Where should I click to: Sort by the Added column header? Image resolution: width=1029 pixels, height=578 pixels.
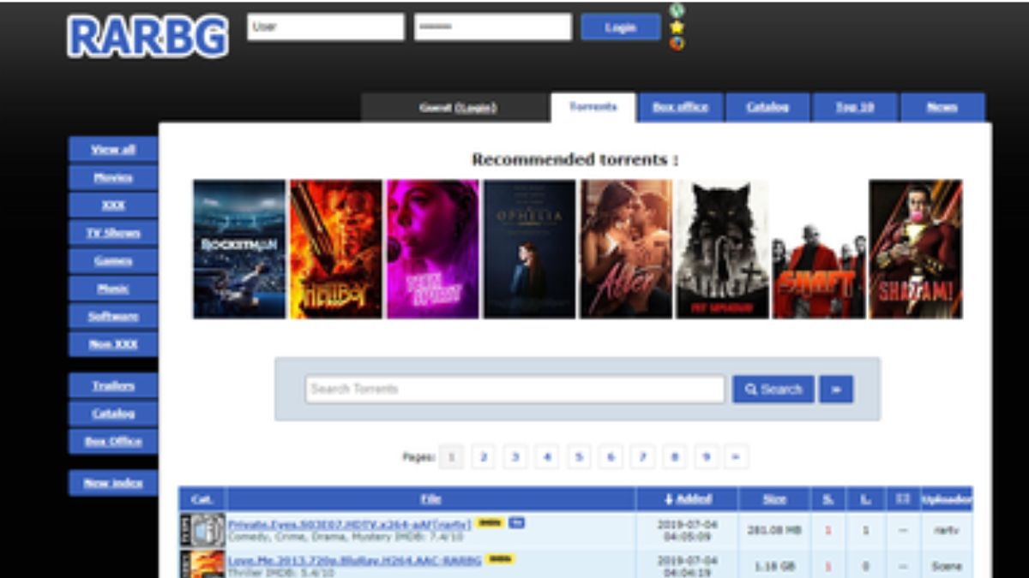point(688,499)
